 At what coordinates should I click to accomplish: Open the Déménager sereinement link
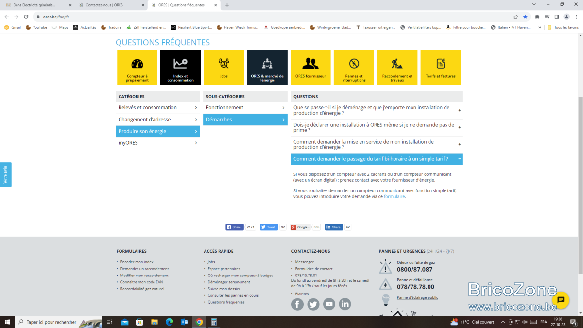[229, 282]
